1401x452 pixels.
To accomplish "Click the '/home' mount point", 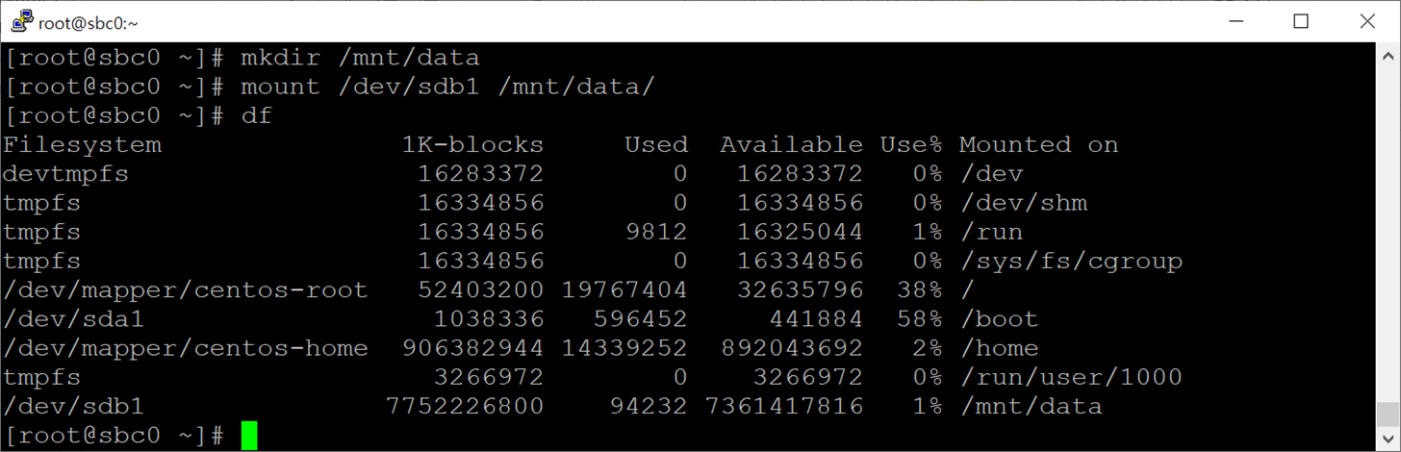I will tap(999, 347).
